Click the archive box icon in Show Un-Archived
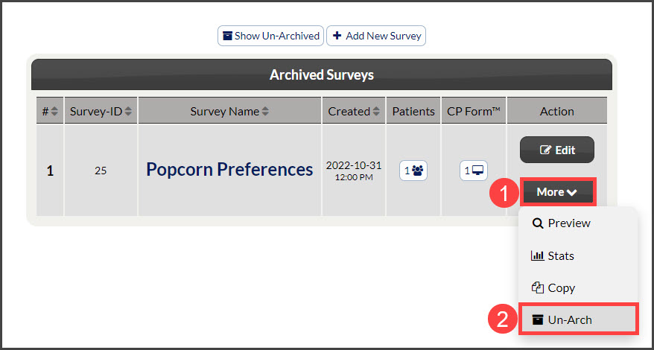This screenshot has width=654, height=350. point(227,36)
